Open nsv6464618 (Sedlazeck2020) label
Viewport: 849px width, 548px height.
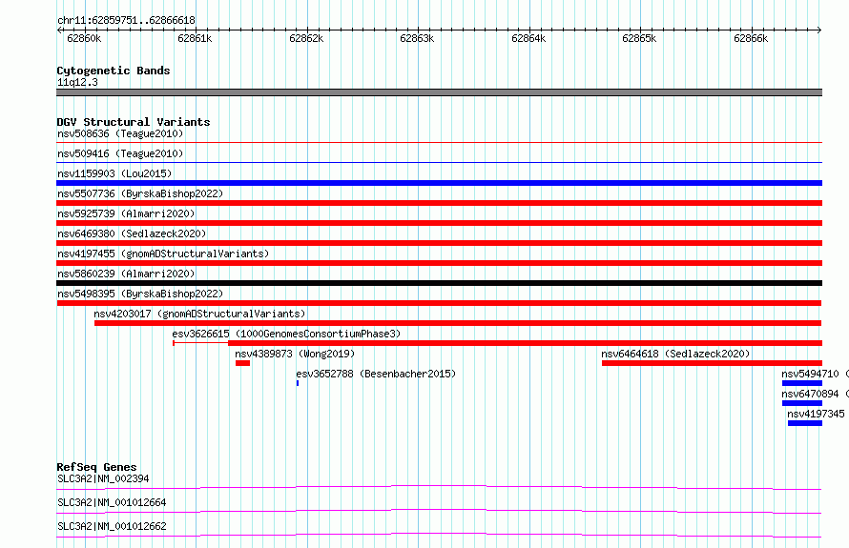pyautogui.click(x=675, y=354)
